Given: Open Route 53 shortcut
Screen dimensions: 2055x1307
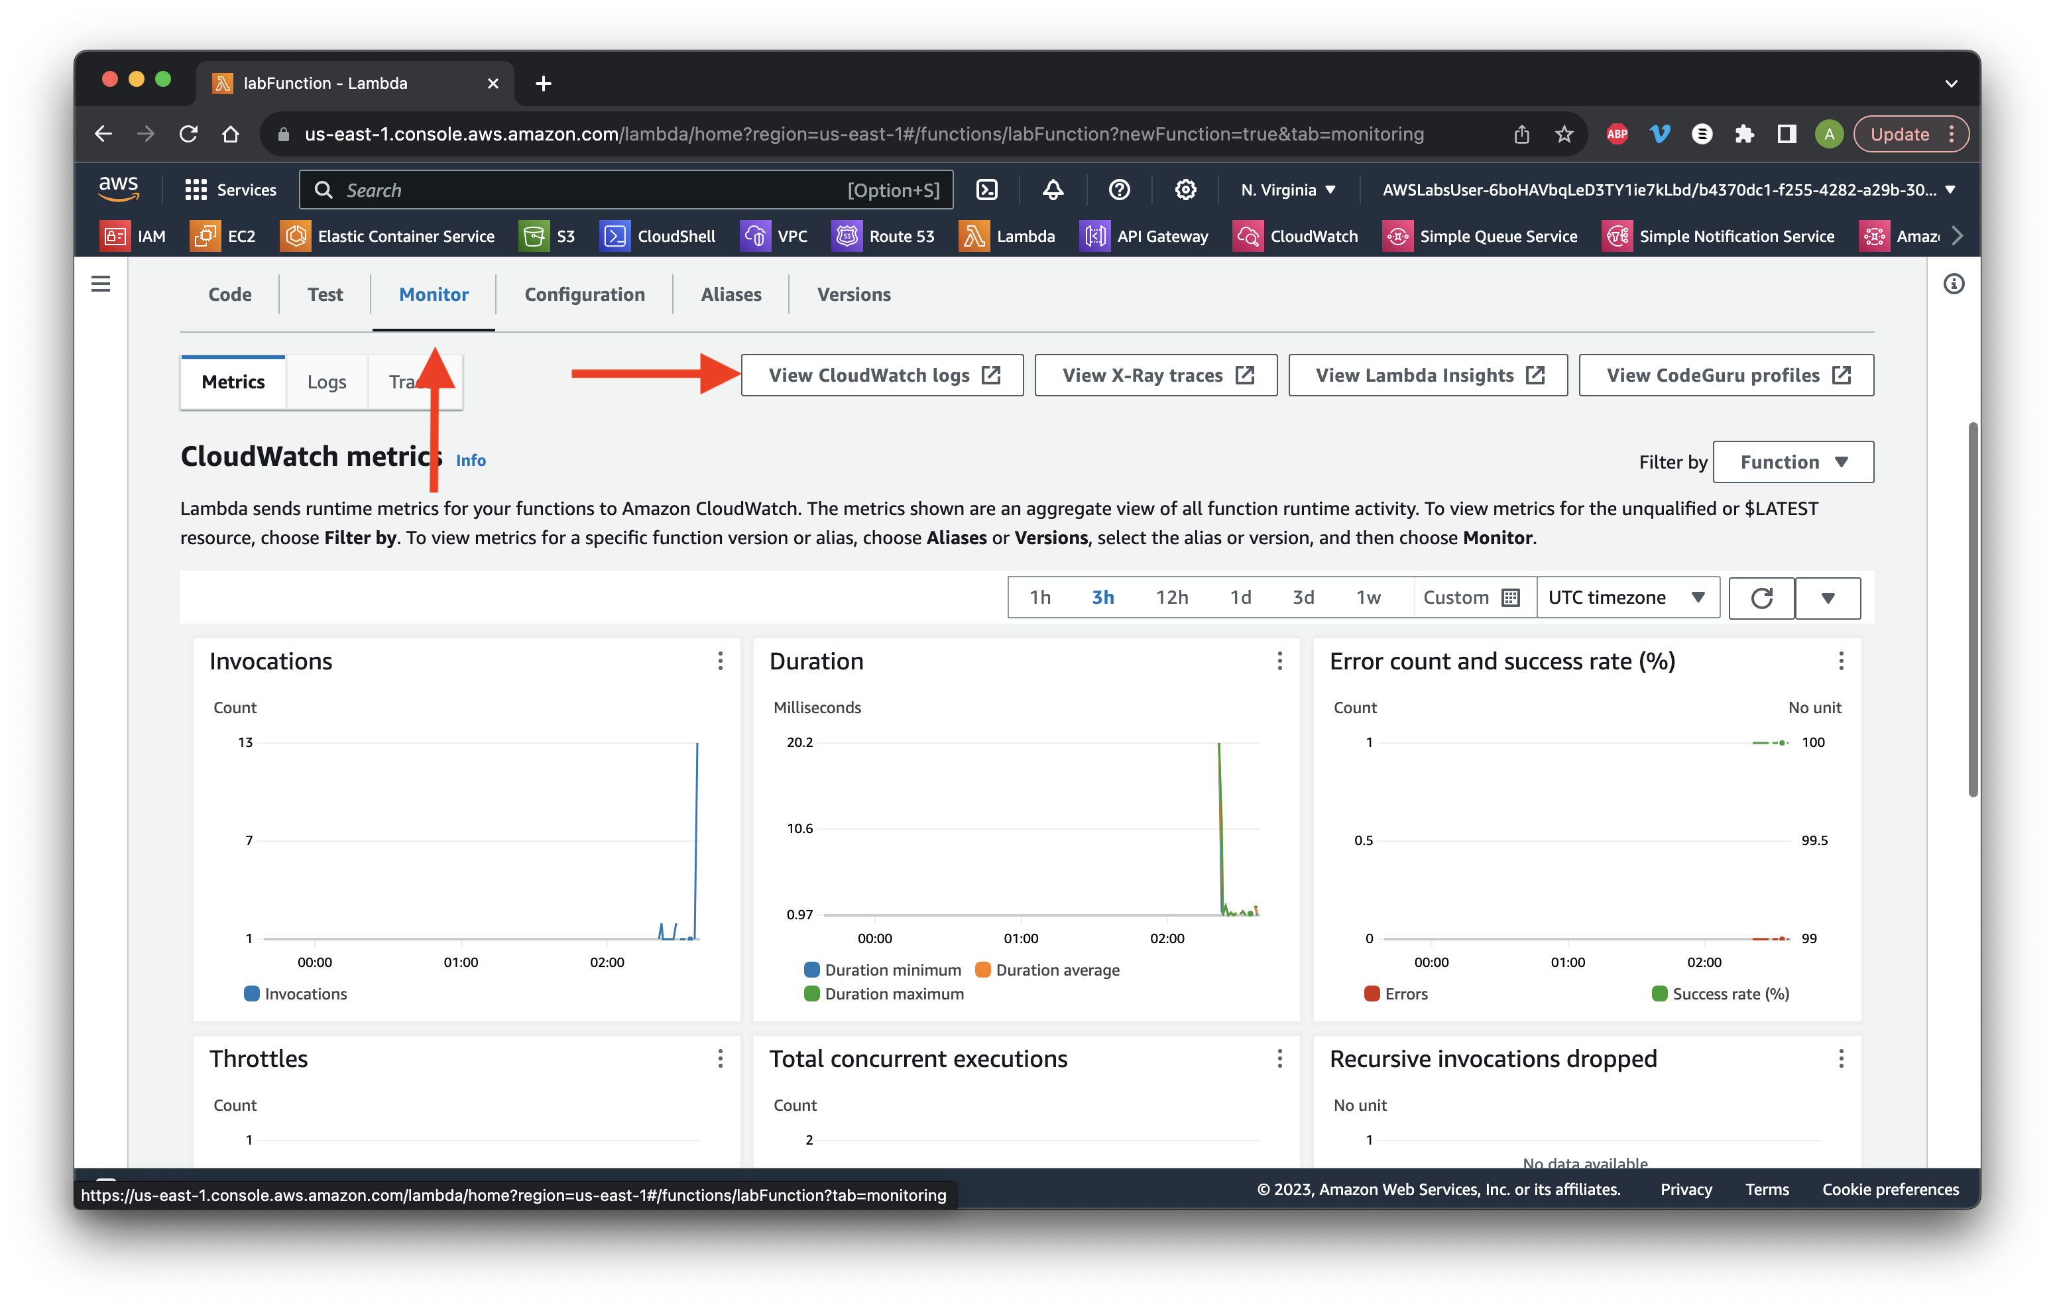Looking at the screenshot, I should (883, 235).
